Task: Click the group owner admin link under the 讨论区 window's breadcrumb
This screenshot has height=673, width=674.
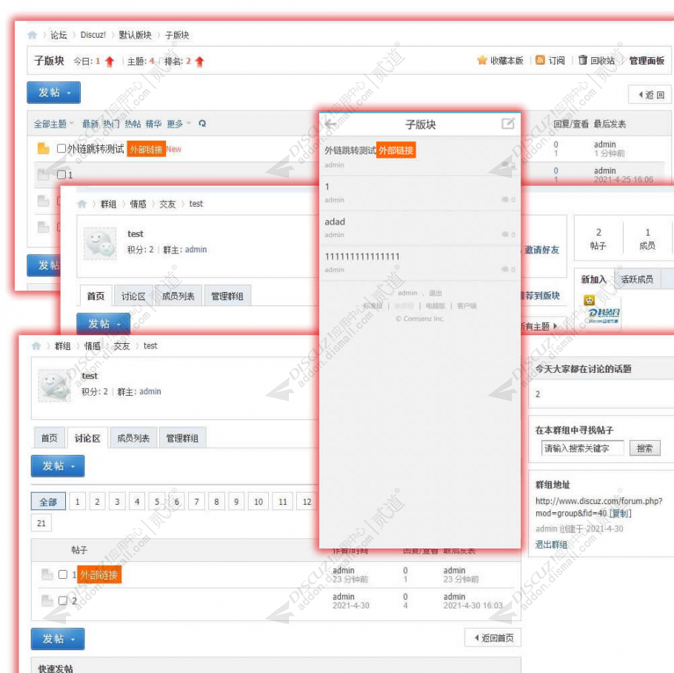Action: point(150,391)
